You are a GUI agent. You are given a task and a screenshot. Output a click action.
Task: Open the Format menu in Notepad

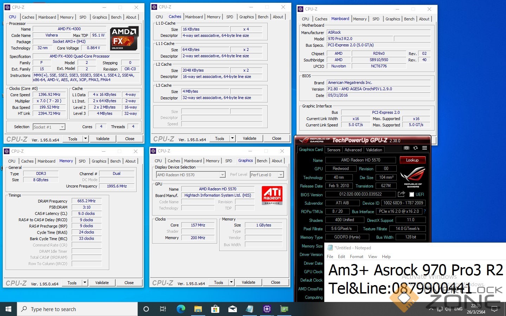click(356, 257)
